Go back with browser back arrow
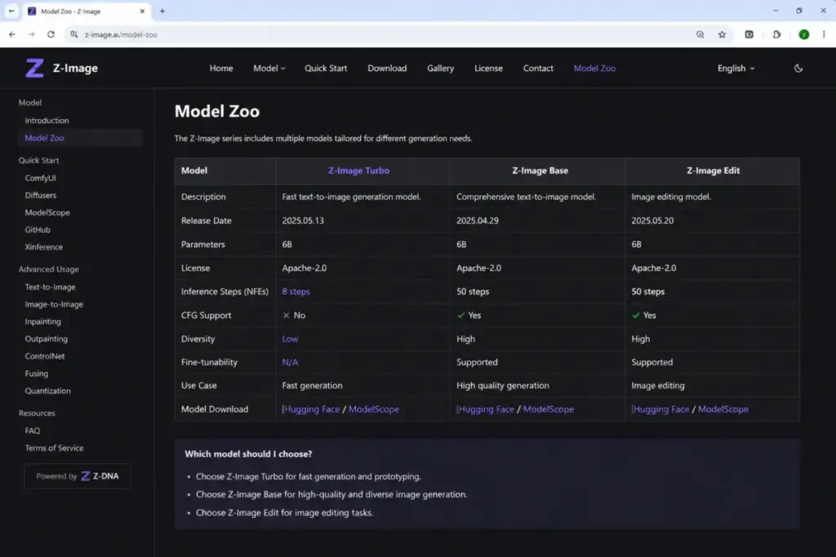 (12, 34)
